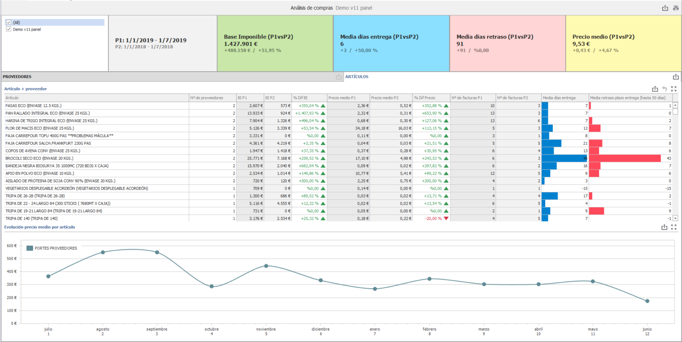This screenshot has width=682, height=342.
Task: Select row PASAS ECO (ENVASE 12.5 KGS.)
Action: 338,105
